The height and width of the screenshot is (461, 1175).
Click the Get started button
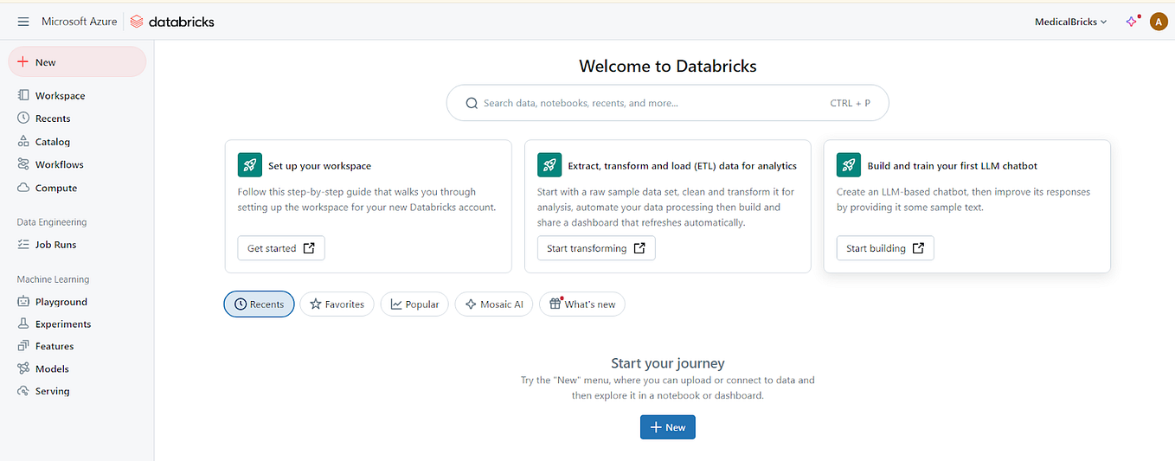pos(281,248)
